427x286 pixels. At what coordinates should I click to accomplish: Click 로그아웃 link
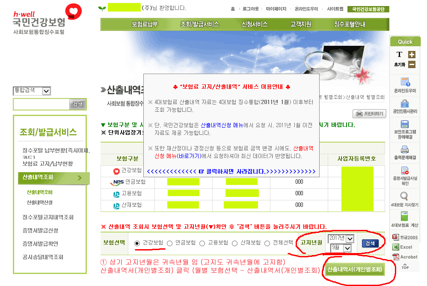tap(251, 9)
